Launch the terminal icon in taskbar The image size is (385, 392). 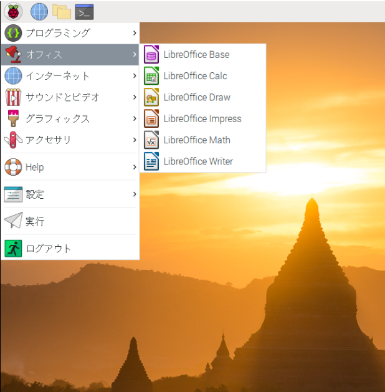[85, 12]
